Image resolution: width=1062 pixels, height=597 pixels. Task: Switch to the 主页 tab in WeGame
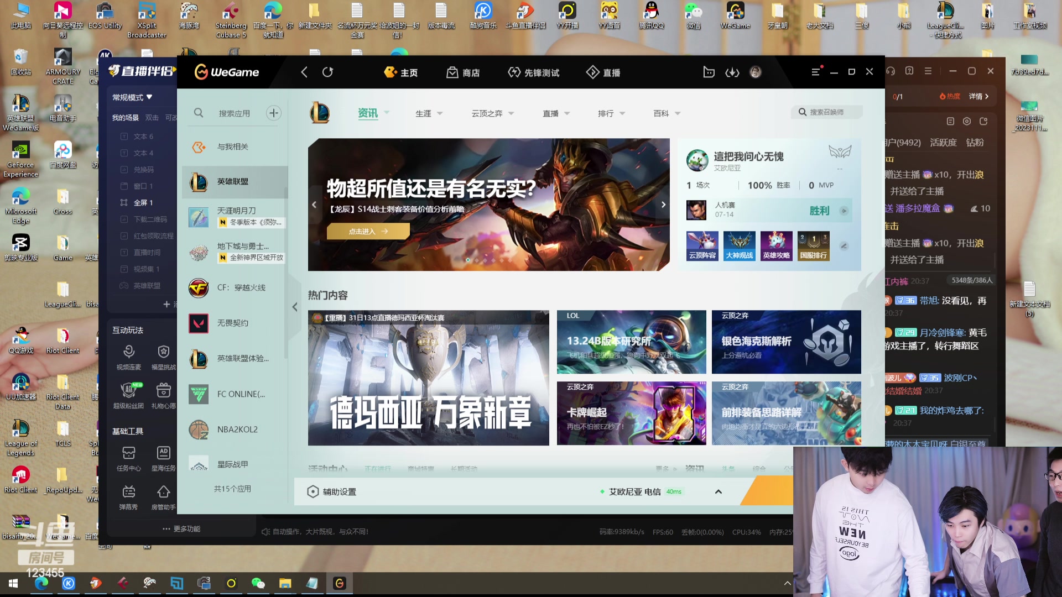coord(402,72)
